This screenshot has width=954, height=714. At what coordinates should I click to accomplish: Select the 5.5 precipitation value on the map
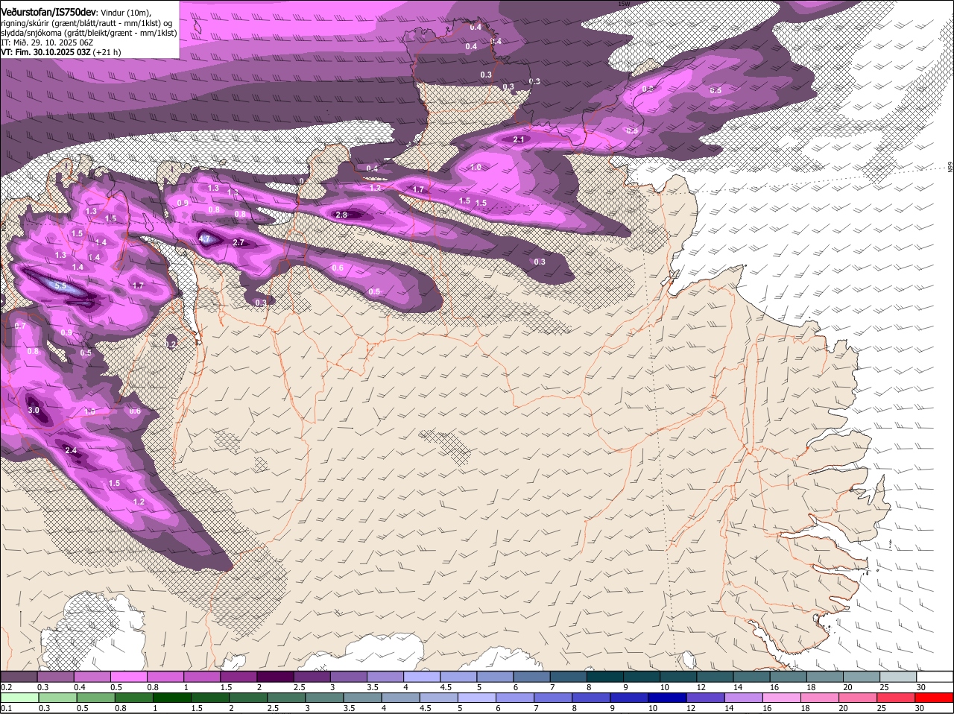tap(60, 286)
